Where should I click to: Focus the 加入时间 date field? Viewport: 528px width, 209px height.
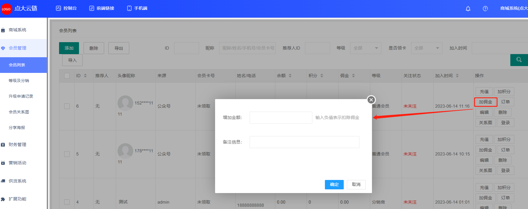(x=500, y=48)
